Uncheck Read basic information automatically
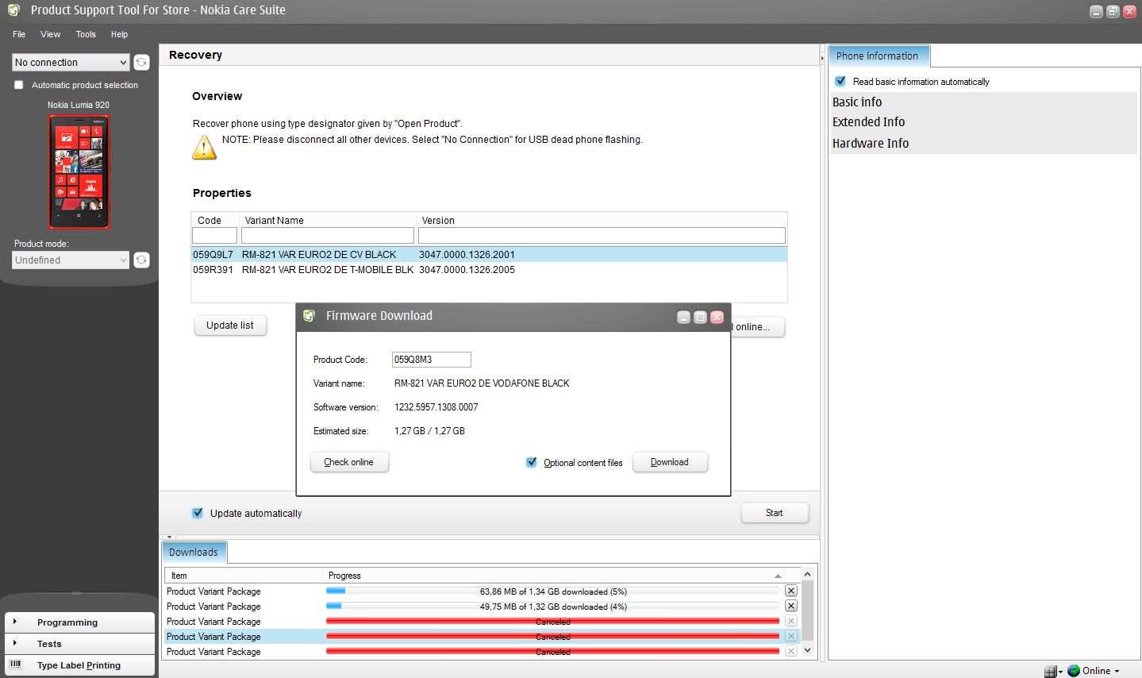The height and width of the screenshot is (678, 1142). click(840, 81)
